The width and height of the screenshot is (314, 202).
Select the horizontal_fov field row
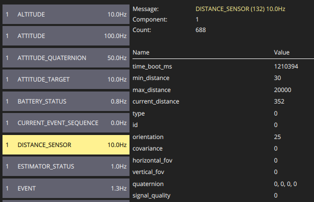coord(223,160)
